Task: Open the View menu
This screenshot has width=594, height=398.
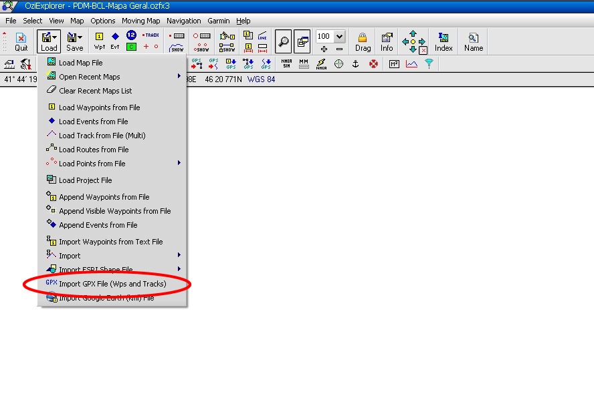Action: pyautogui.click(x=56, y=21)
